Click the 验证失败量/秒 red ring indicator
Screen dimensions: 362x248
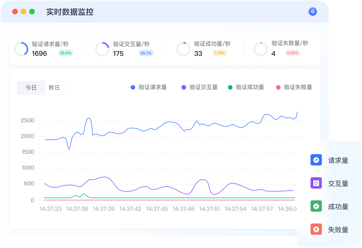(x=260, y=49)
